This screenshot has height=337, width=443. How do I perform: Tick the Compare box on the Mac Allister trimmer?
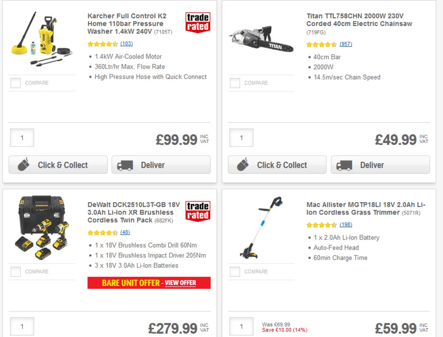pyautogui.click(x=235, y=271)
